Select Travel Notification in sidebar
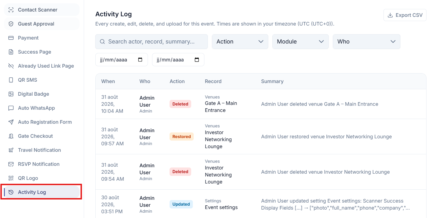The width and height of the screenshot is (431, 218). pyautogui.click(x=42, y=150)
